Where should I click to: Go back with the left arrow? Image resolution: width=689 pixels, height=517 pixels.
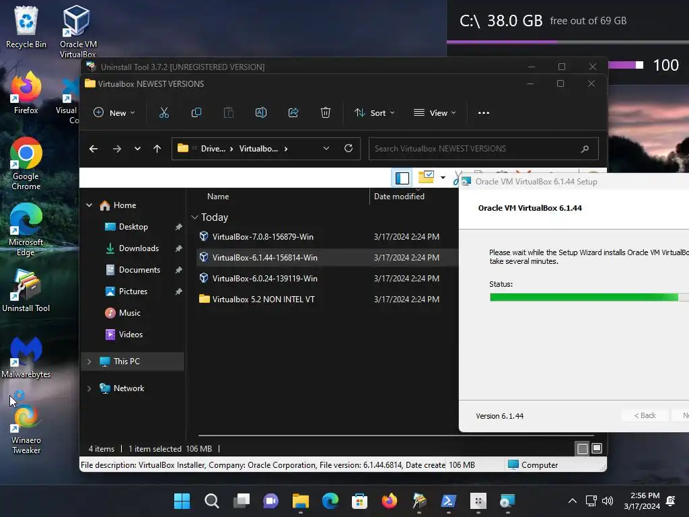pyautogui.click(x=94, y=149)
